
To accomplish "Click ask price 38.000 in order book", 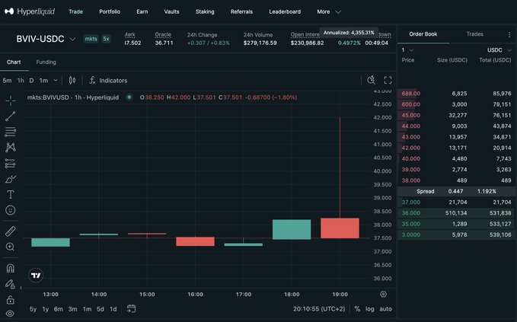I will 411,180.
